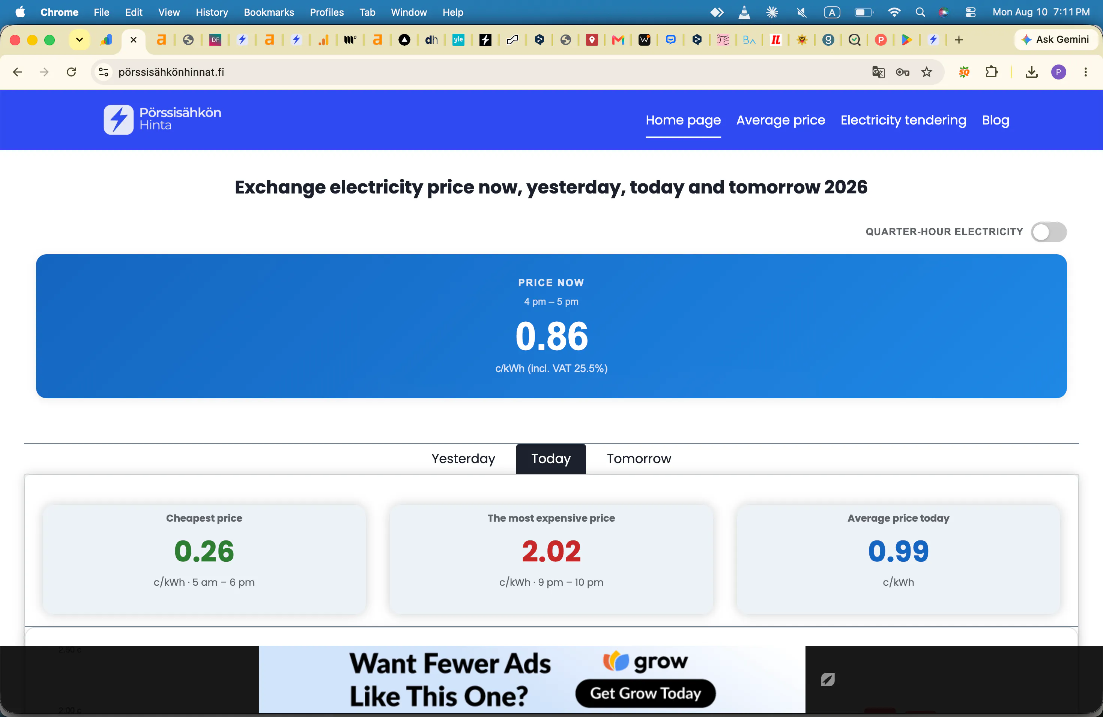Click the Average price today 0.99 value
This screenshot has height=717, width=1103.
pyautogui.click(x=898, y=551)
